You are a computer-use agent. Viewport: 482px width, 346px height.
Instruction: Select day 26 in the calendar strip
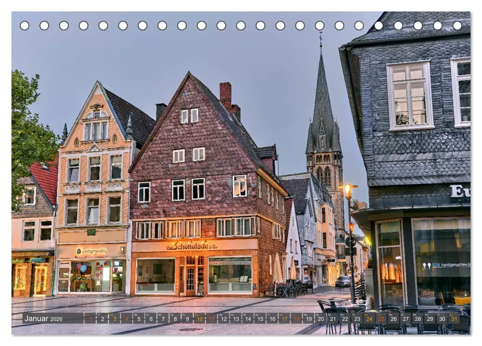[x=393, y=318]
